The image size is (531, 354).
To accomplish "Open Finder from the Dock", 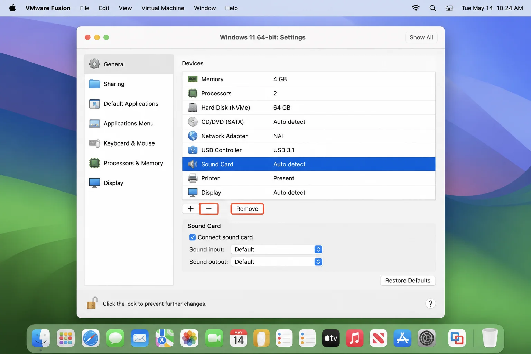I will coord(41,338).
